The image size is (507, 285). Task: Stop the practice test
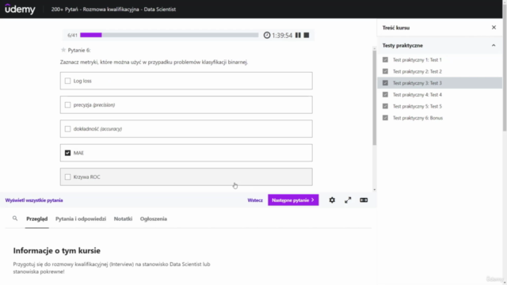coord(307,35)
